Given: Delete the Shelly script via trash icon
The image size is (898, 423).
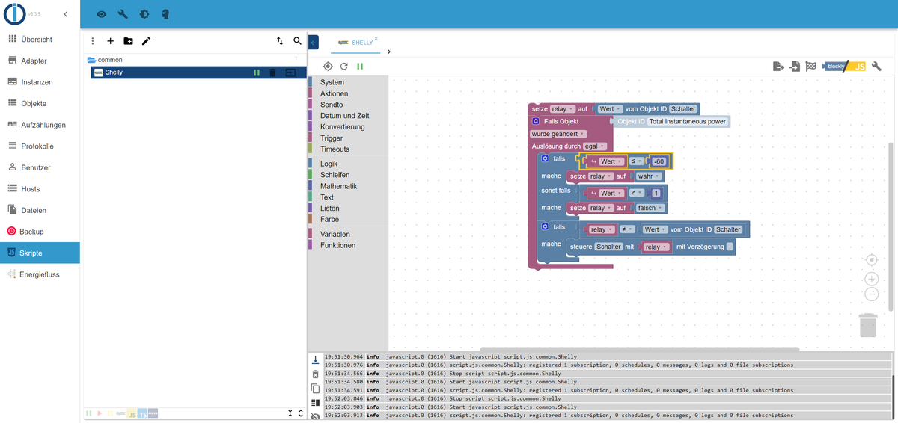Looking at the screenshot, I should pyautogui.click(x=272, y=72).
